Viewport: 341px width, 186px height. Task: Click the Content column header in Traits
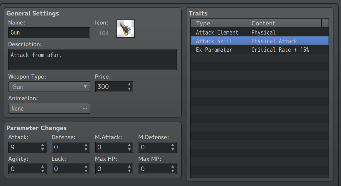pos(283,23)
